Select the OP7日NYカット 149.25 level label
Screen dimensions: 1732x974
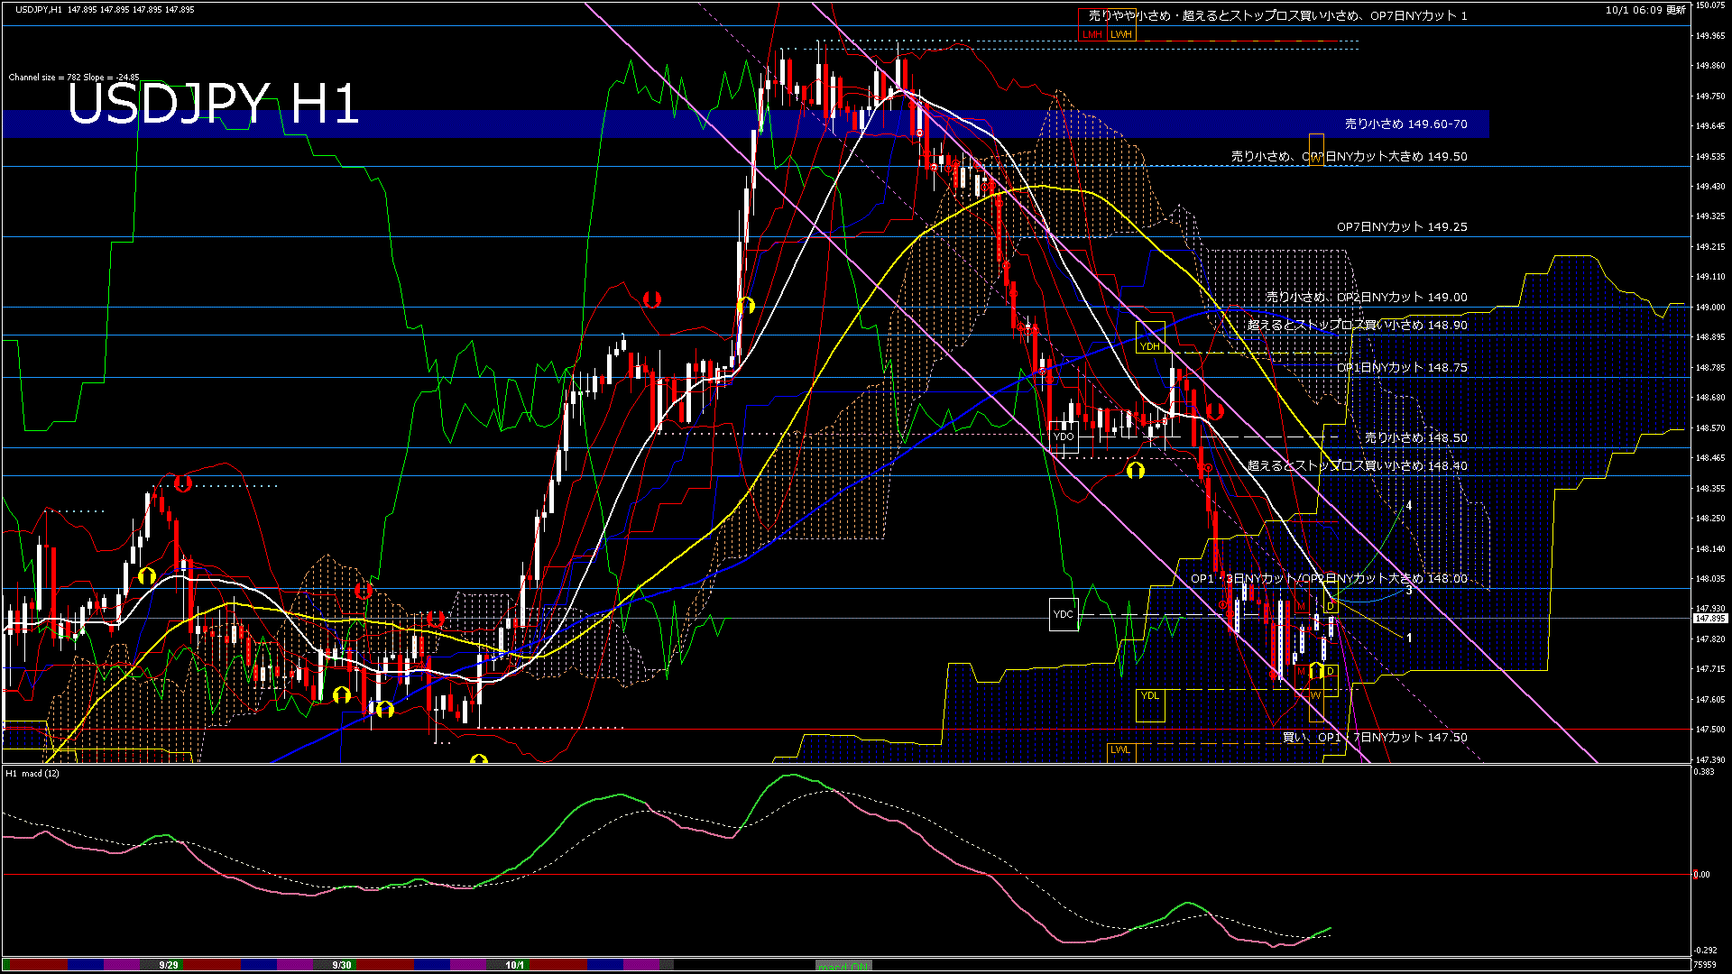pyautogui.click(x=1402, y=227)
